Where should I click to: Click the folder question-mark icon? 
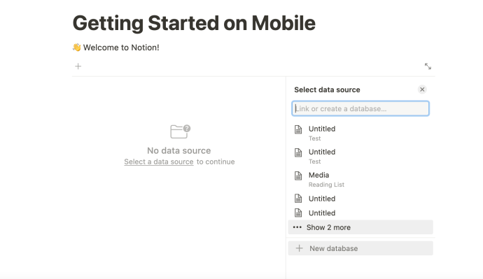tap(180, 131)
